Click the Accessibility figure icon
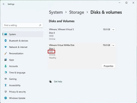Image resolution: width=137 pixels, height=103 pixels. (6, 85)
